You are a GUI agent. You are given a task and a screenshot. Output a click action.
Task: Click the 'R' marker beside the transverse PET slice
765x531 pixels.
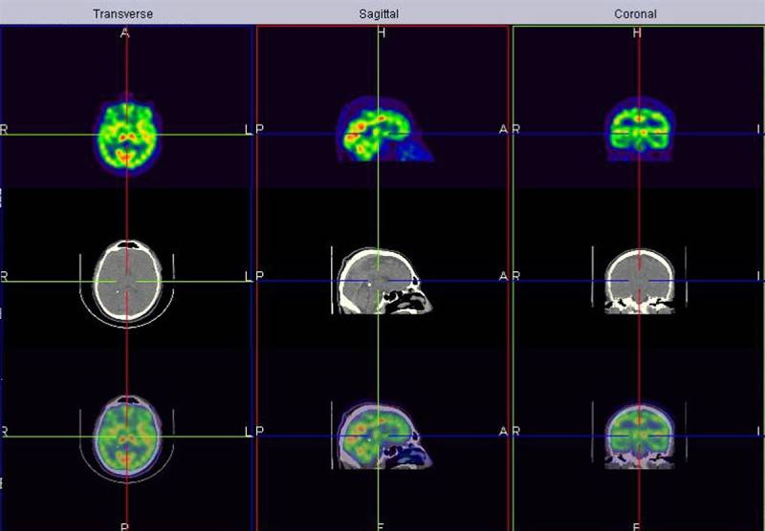tap(4, 129)
